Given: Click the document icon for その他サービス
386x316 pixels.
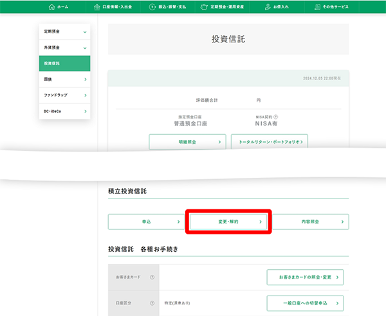Looking at the screenshot, I should click(318, 7).
